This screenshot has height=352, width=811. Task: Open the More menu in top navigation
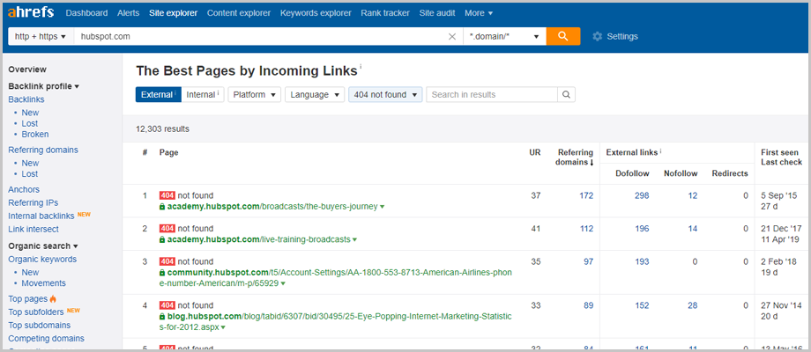tap(479, 13)
